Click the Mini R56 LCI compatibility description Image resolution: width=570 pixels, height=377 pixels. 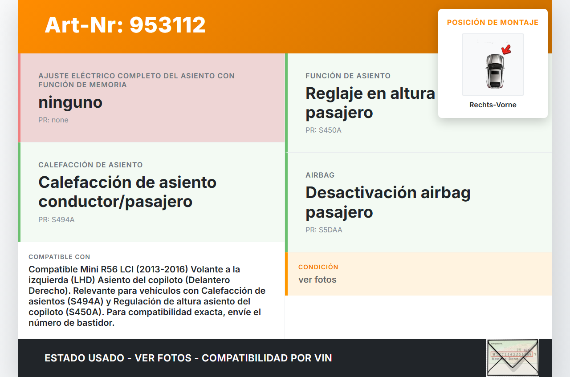click(x=147, y=296)
